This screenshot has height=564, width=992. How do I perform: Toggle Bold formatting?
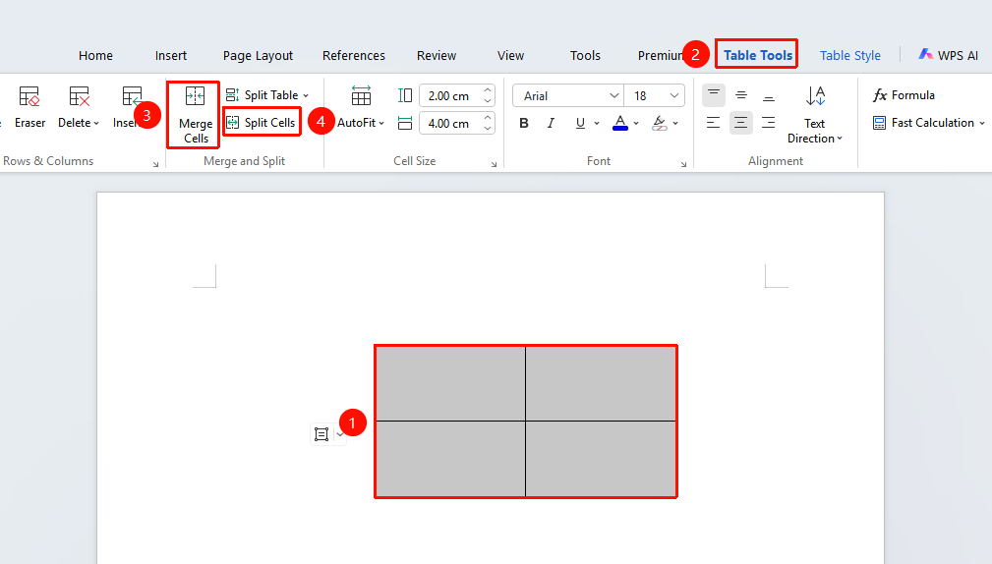524,123
